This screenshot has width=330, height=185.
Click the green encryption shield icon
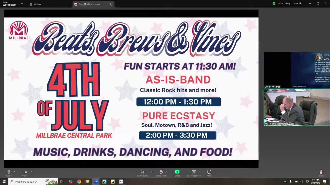pos(274,3)
